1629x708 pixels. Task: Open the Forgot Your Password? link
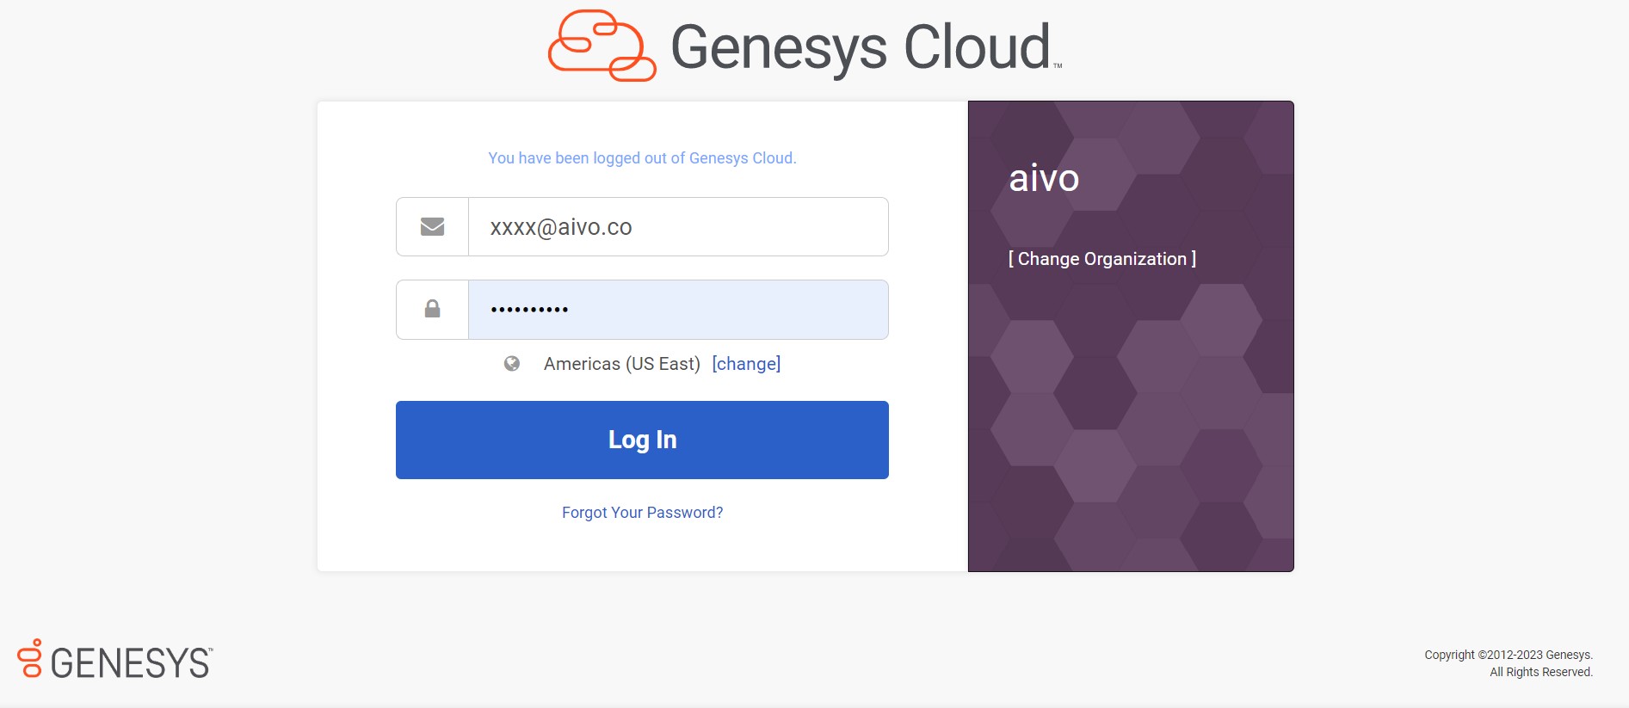642,513
